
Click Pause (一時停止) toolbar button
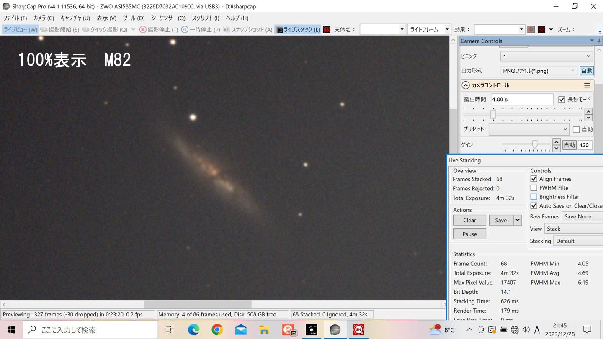[x=201, y=30]
